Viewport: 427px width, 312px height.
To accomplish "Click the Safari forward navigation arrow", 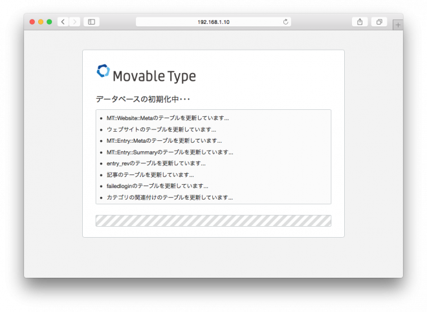I will click(x=74, y=22).
